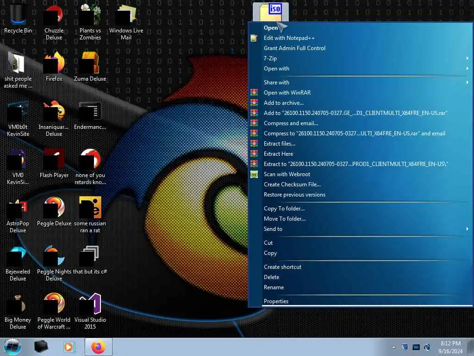
Task: Select the 'some russian ran a rat' icon
Action: click(90, 215)
